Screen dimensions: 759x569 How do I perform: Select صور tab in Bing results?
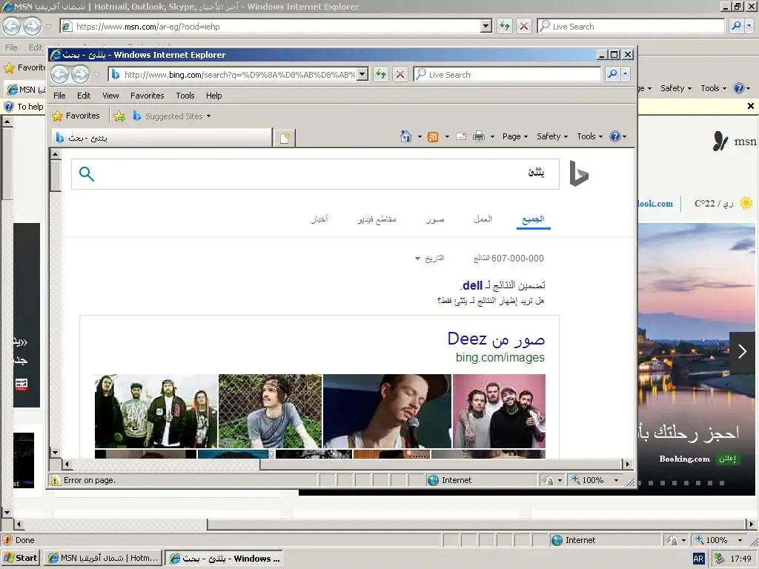[434, 219]
